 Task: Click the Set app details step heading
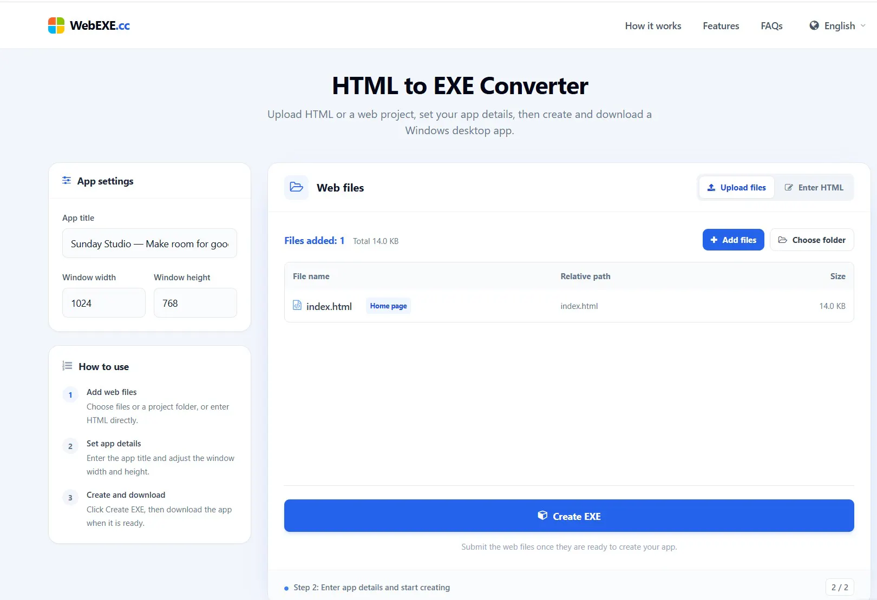pos(114,443)
